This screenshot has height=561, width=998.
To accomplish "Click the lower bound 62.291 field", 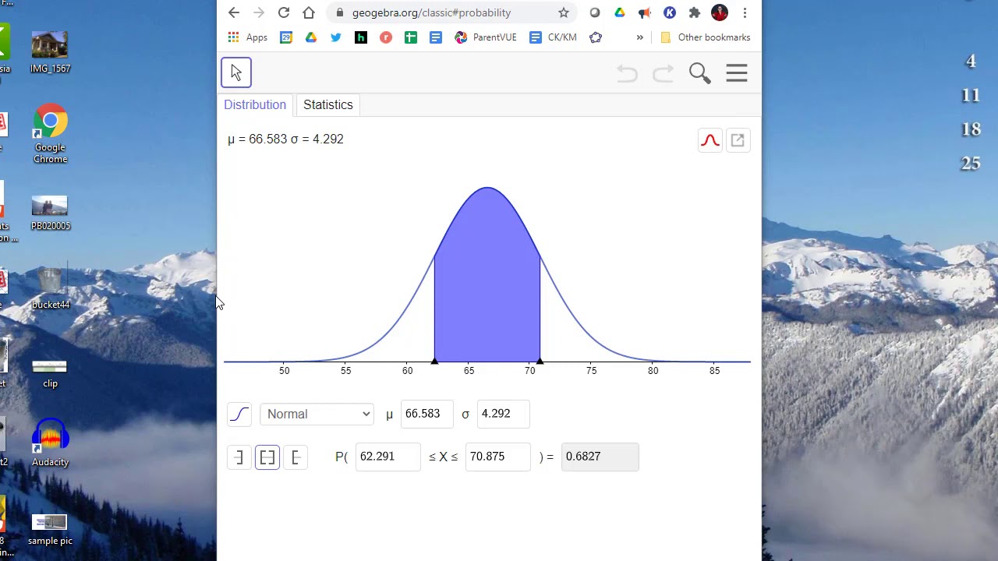I will point(388,457).
